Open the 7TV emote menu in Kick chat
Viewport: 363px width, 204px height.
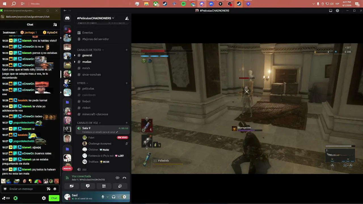[x=48, y=189]
